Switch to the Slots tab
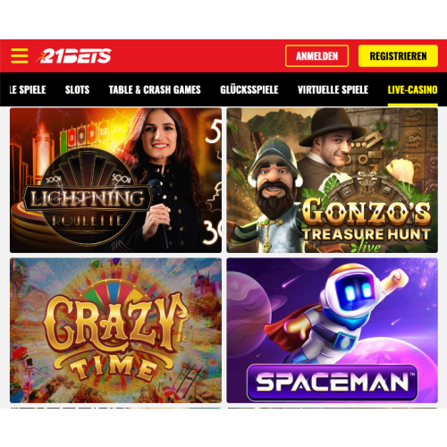The image size is (447, 447). click(77, 89)
